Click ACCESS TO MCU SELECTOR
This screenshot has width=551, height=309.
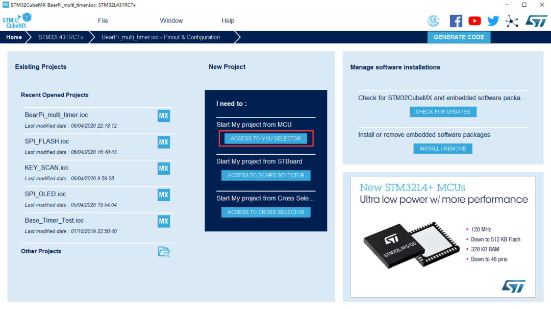point(266,138)
